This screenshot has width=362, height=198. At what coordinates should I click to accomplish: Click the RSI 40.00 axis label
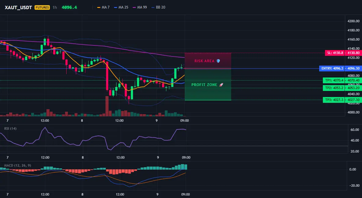[x=355, y=140]
